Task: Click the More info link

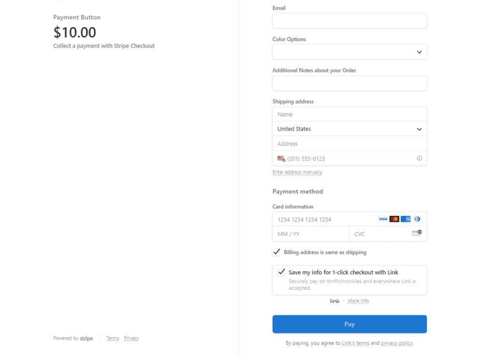Action: (358, 301)
